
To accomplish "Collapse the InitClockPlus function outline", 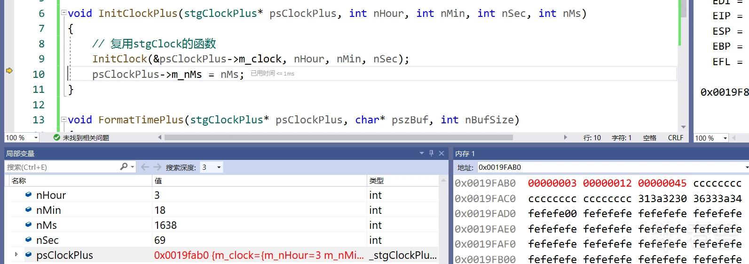I will 64,13.
